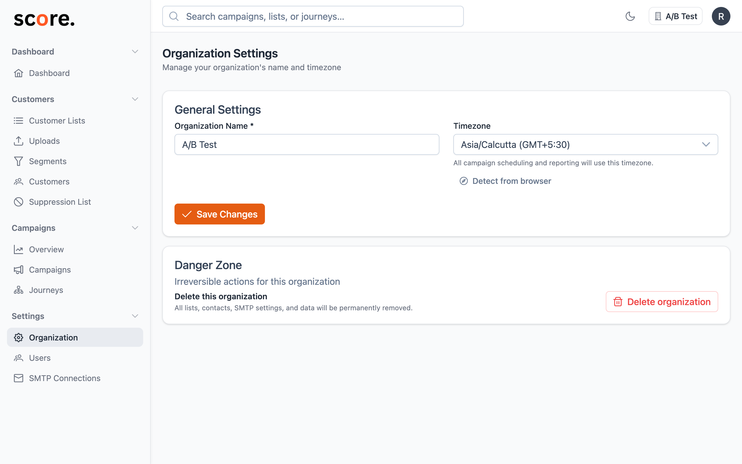
Task: Select the Uploads upload icon
Action: coord(18,141)
